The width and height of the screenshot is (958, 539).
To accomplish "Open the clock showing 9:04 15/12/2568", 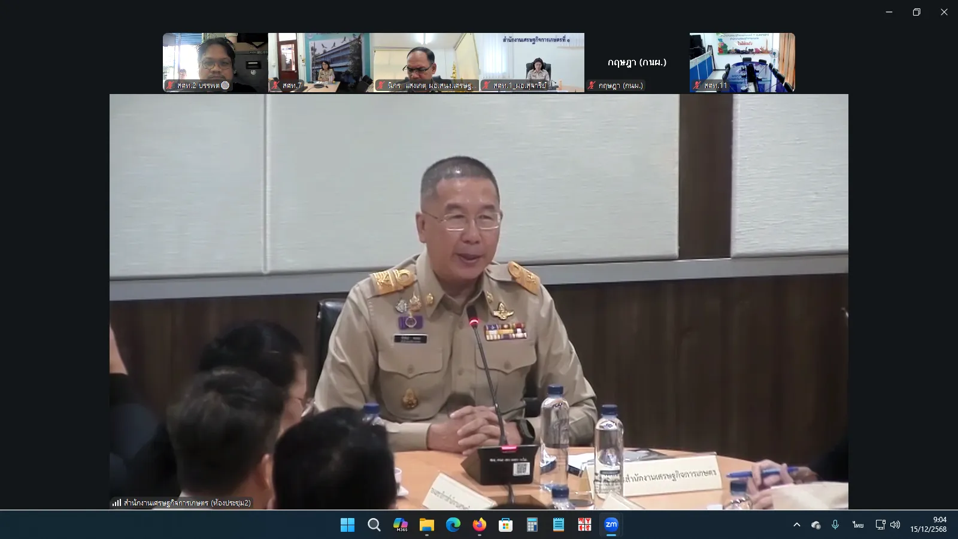I will point(929,525).
